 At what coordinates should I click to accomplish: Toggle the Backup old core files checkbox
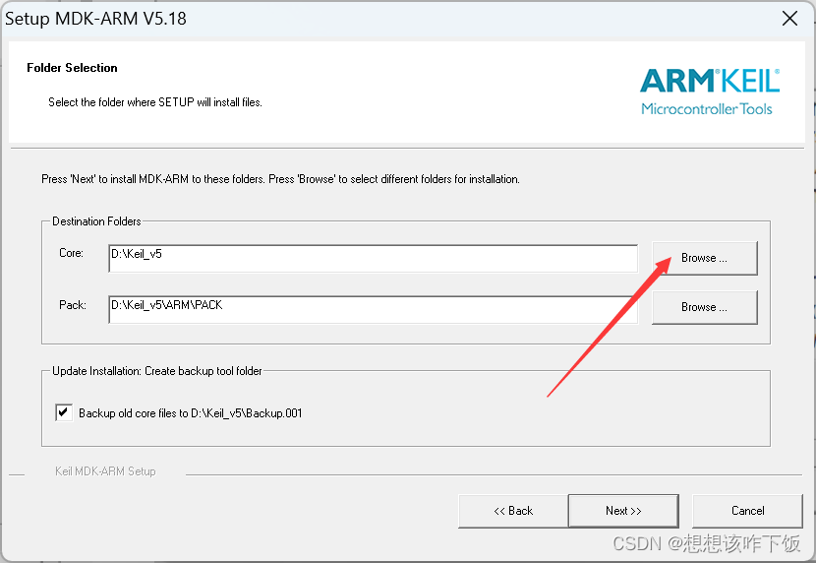point(64,412)
